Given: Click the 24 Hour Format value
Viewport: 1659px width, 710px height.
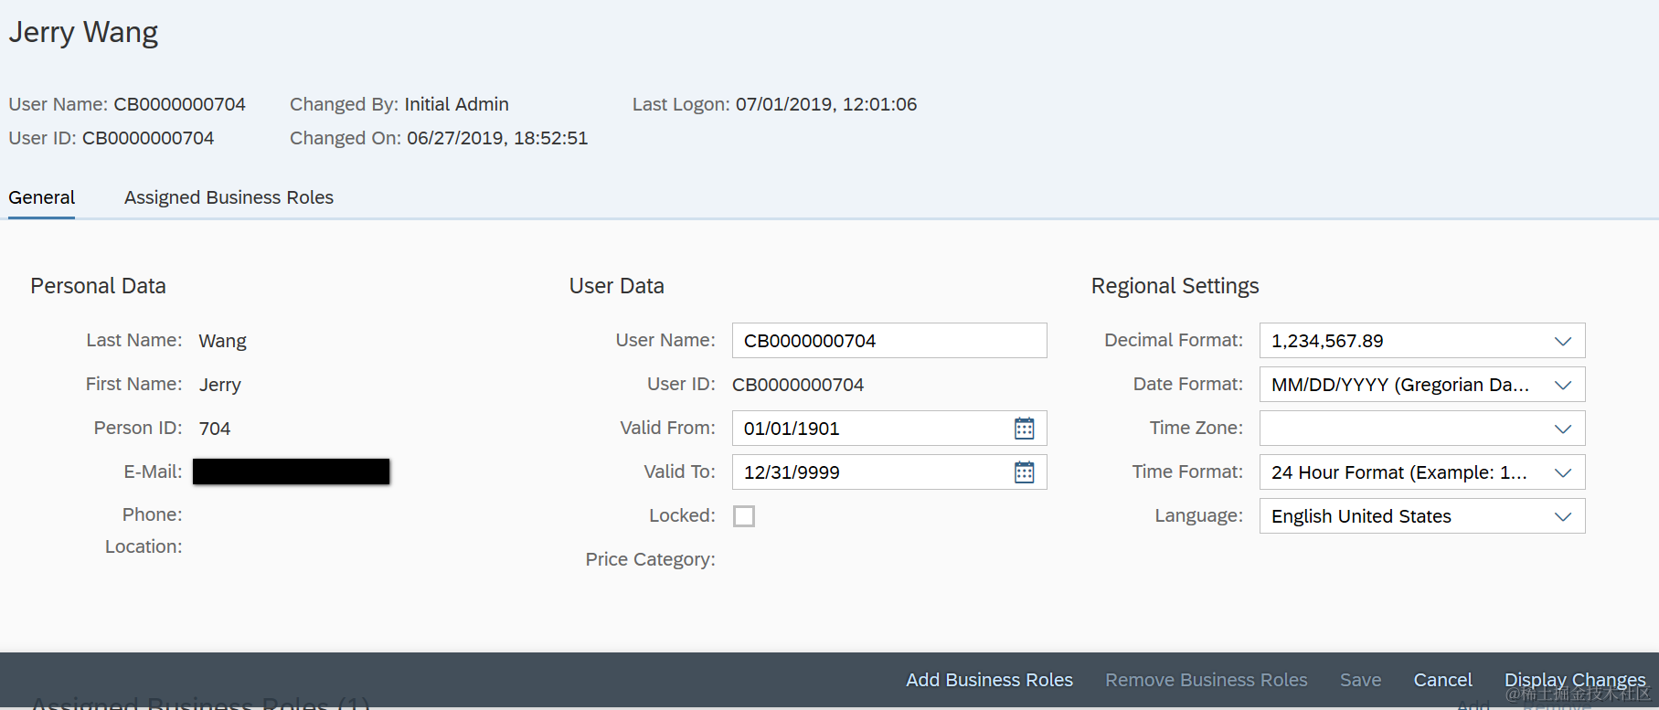Looking at the screenshot, I should pos(1399,472).
